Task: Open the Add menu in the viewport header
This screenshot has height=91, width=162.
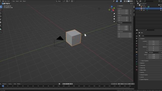Action: [x=21, y=1]
